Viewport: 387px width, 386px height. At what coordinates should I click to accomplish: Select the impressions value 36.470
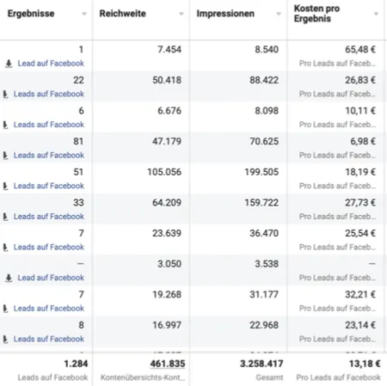(264, 234)
